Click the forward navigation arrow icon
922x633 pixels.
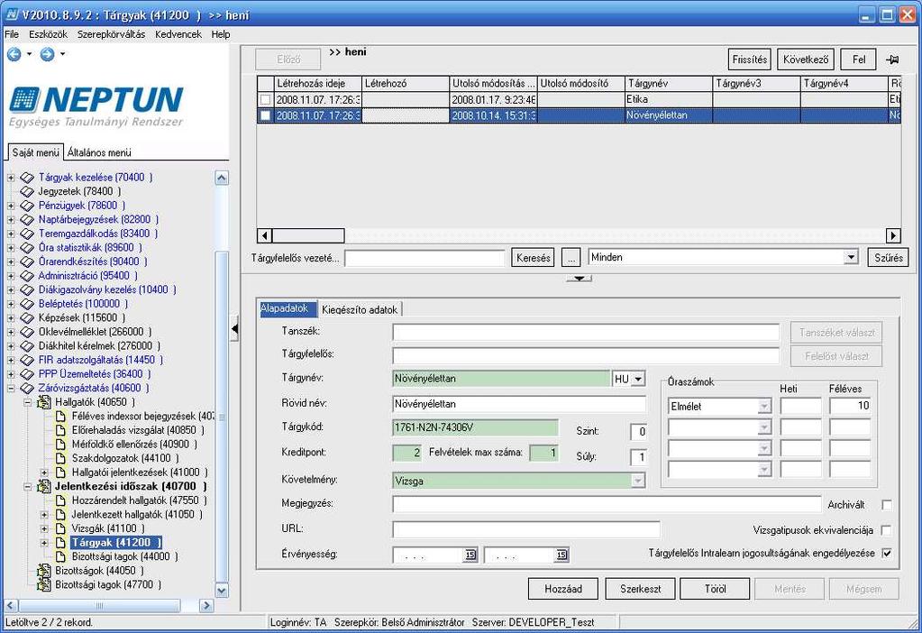47,55
